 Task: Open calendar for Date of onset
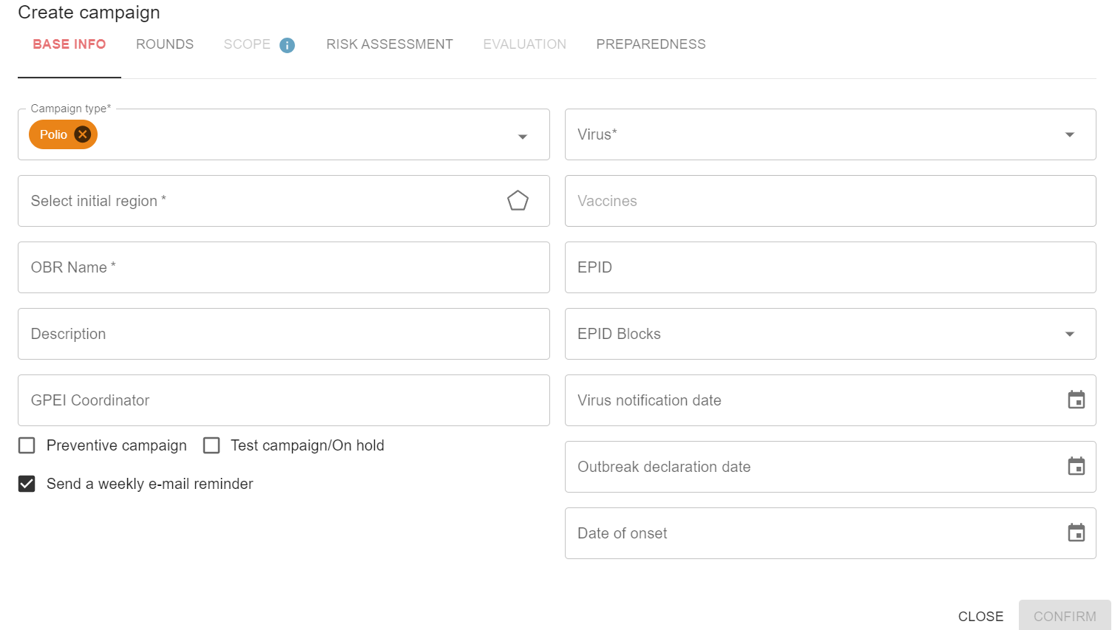1076,533
